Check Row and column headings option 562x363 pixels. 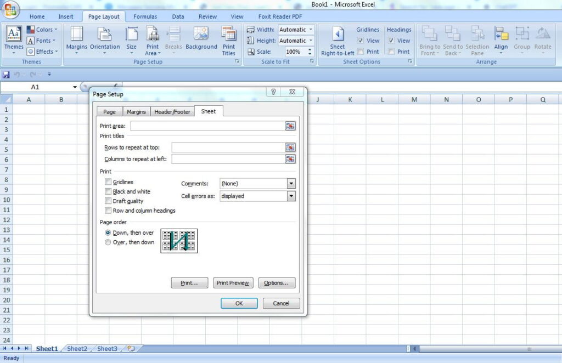coord(108,211)
